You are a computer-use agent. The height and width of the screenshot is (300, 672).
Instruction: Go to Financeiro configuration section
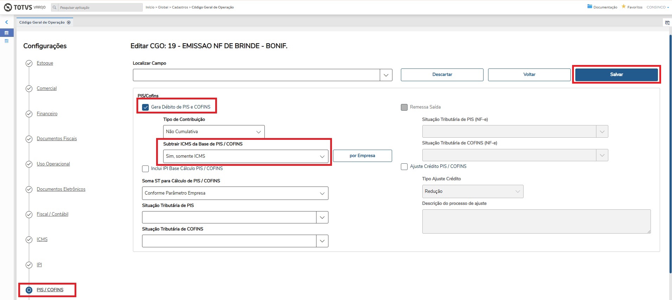pyautogui.click(x=47, y=114)
